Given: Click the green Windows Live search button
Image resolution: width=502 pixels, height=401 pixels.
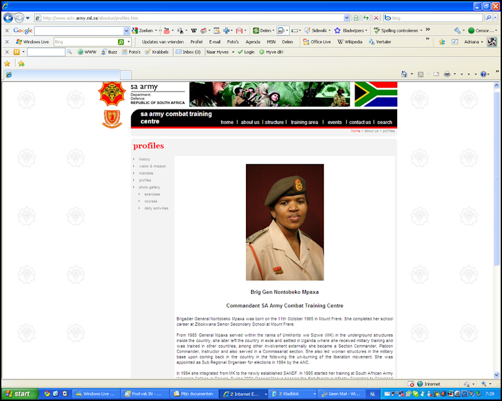Looking at the screenshot, I should coord(120,42).
